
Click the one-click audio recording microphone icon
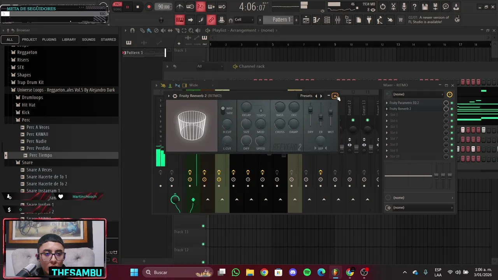click(x=404, y=7)
